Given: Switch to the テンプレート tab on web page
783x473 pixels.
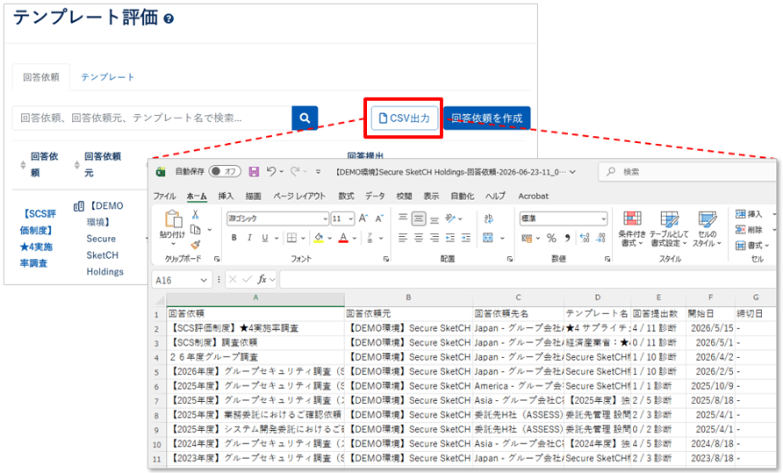Looking at the screenshot, I should (x=107, y=77).
